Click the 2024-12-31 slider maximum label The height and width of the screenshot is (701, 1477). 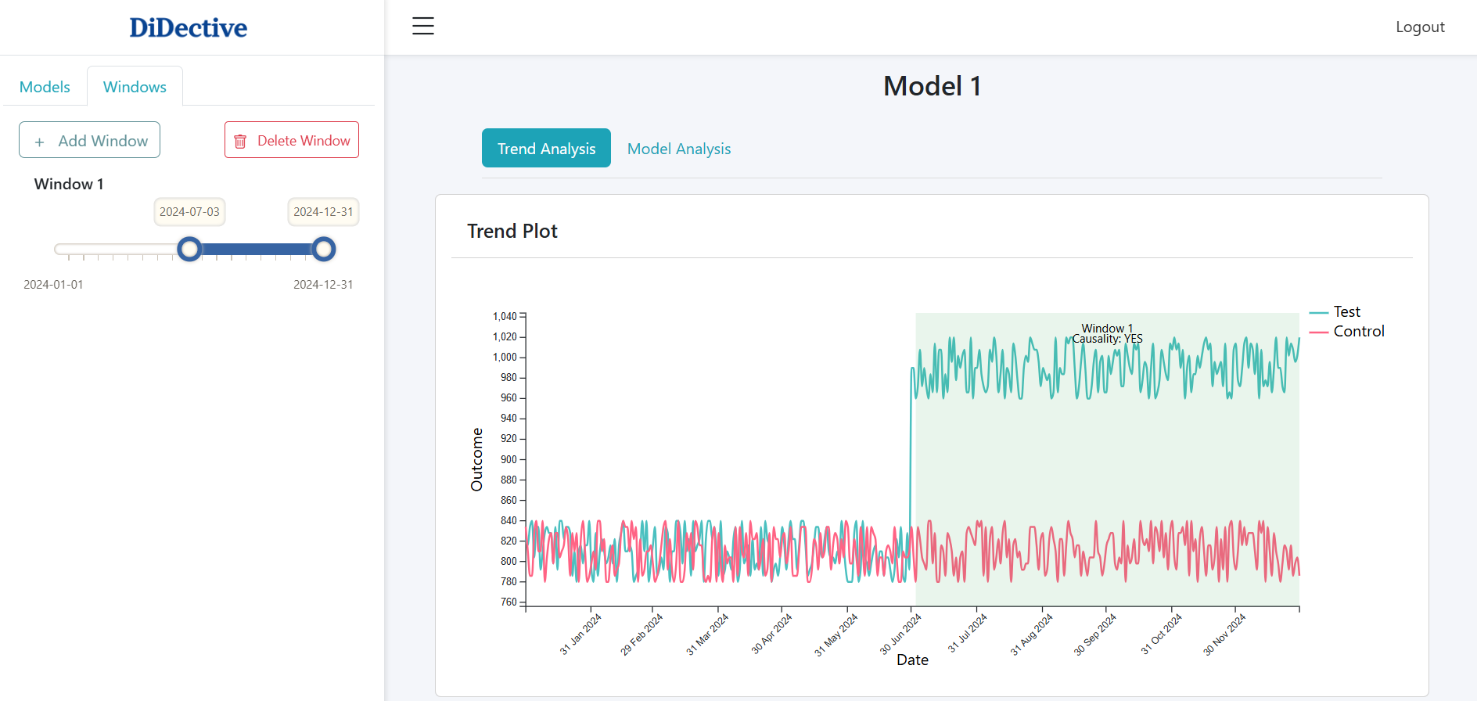323,285
